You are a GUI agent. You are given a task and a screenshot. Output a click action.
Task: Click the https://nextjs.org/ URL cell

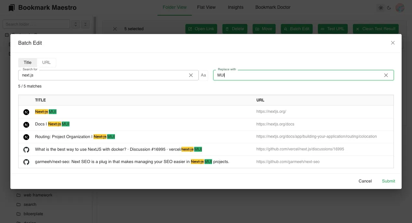[x=271, y=111]
